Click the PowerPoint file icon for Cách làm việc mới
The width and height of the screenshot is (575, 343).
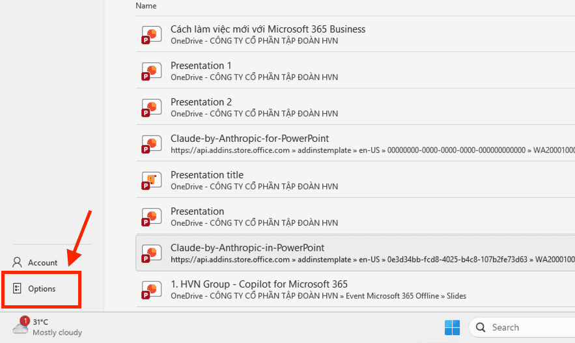(x=152, y=34)
